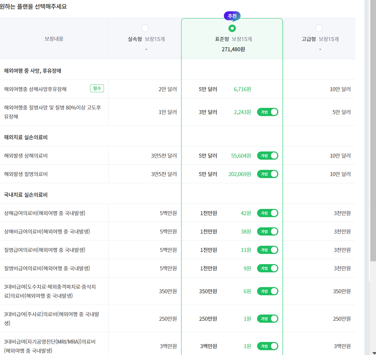Click the 2만 달러 value in 실속형 column
Viewport: 376px width, 355px height.
pyautogui.click(x=168, y=89)
